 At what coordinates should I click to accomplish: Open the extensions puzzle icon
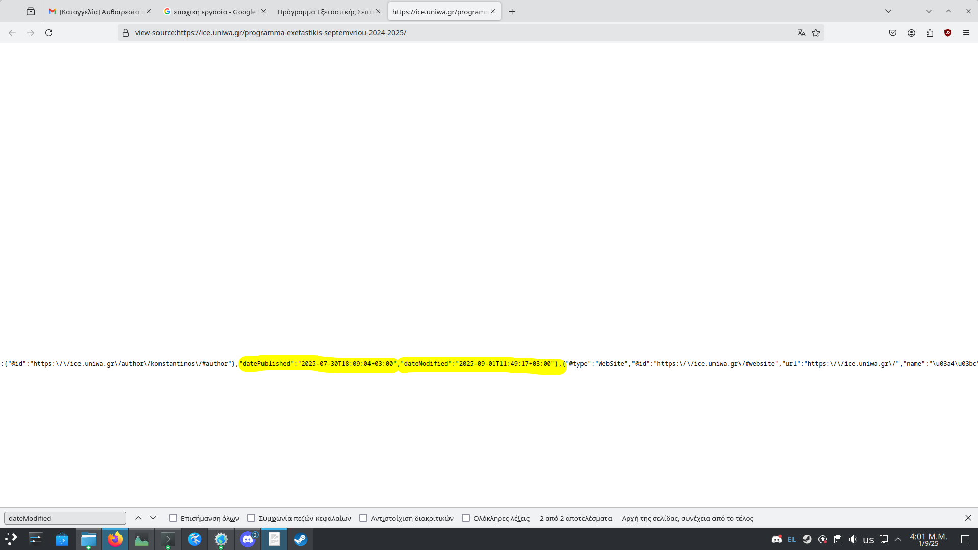[930, 33]
